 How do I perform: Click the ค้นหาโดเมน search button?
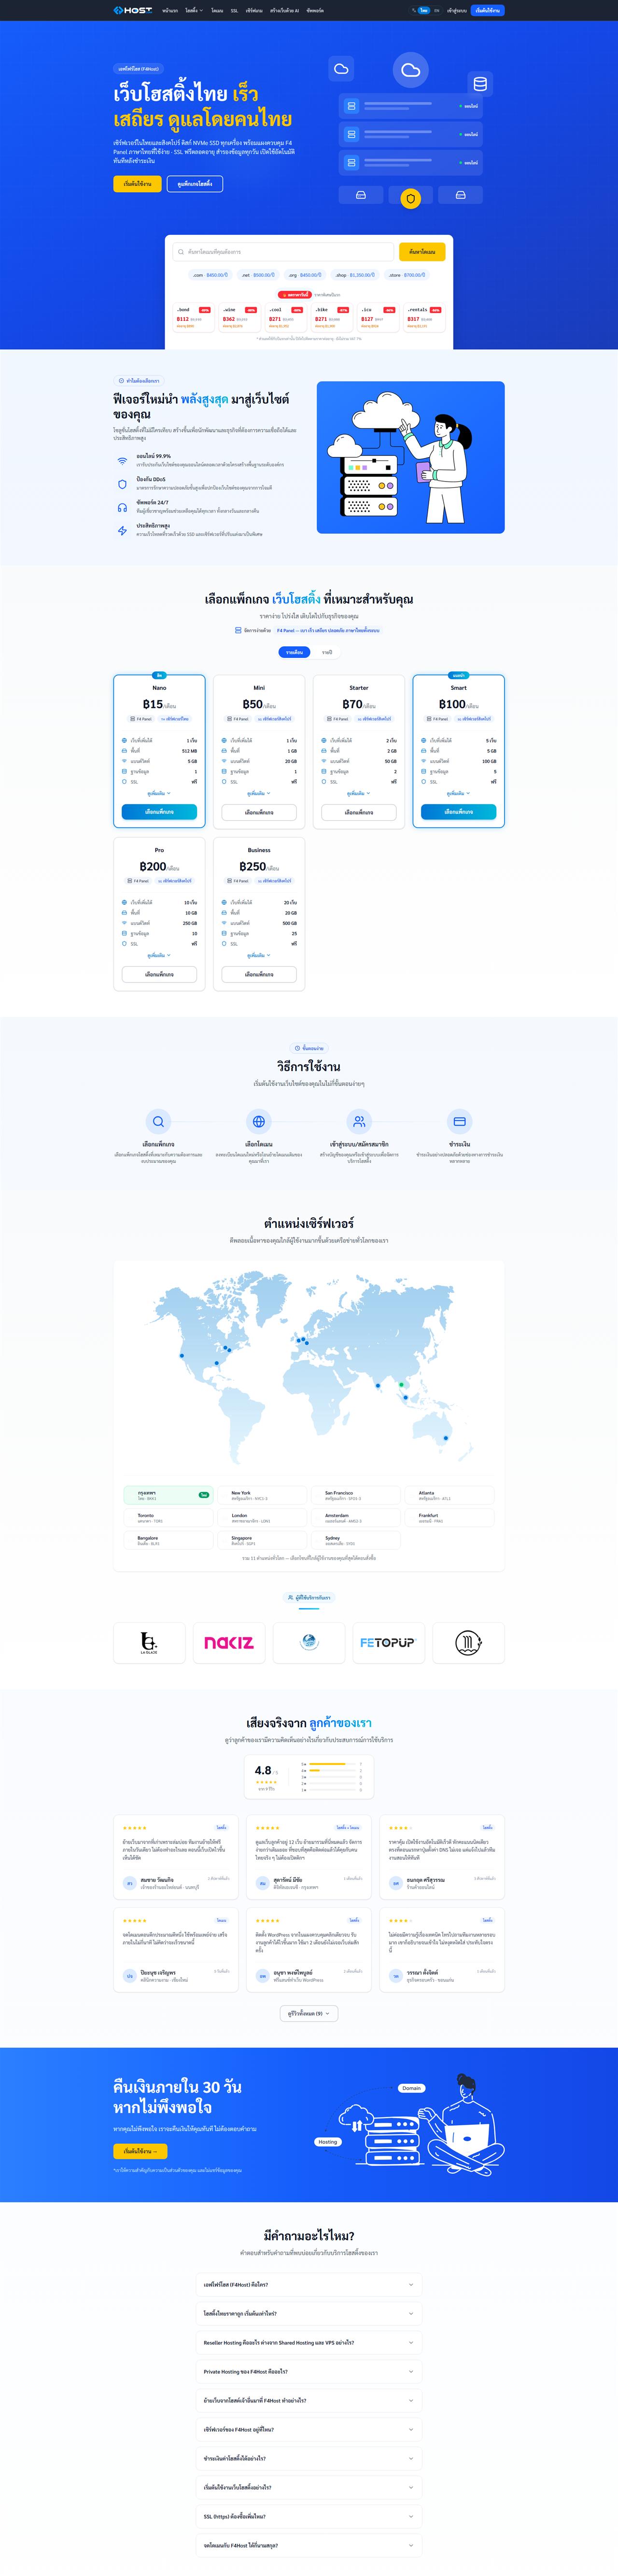(422, 252)
